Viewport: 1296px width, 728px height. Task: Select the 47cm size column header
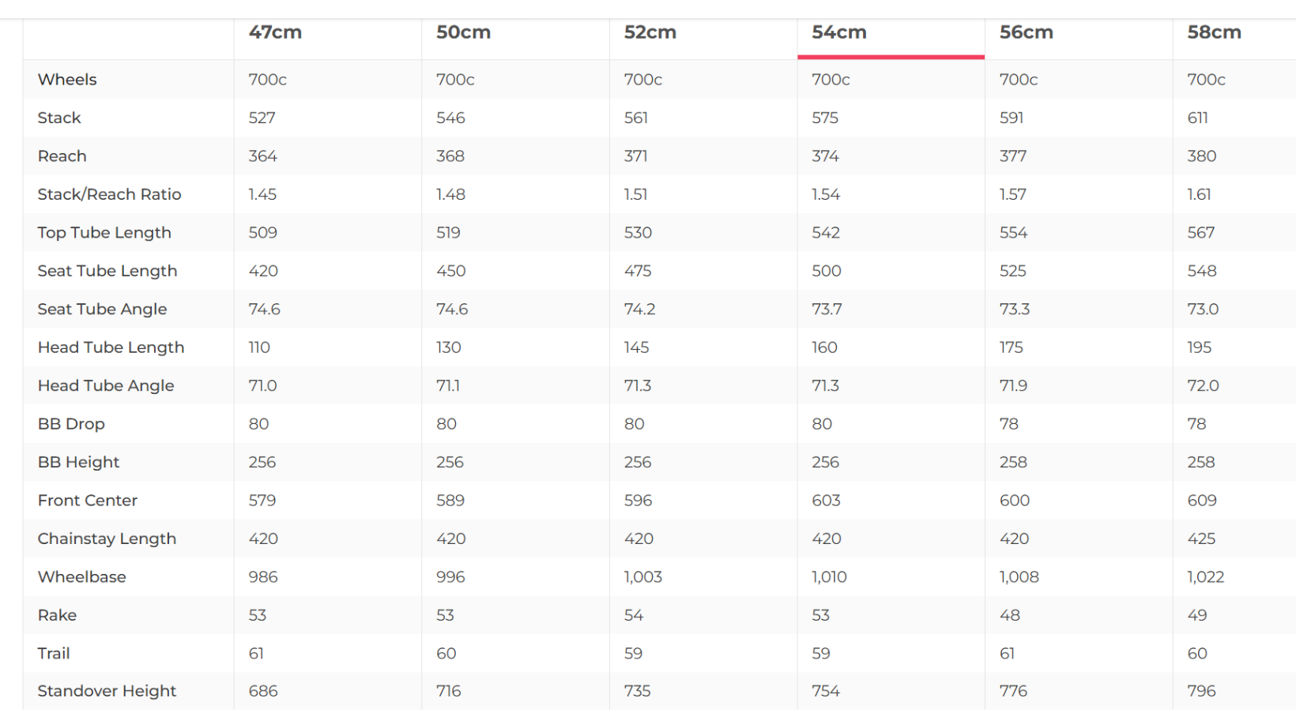click(275, 32)
